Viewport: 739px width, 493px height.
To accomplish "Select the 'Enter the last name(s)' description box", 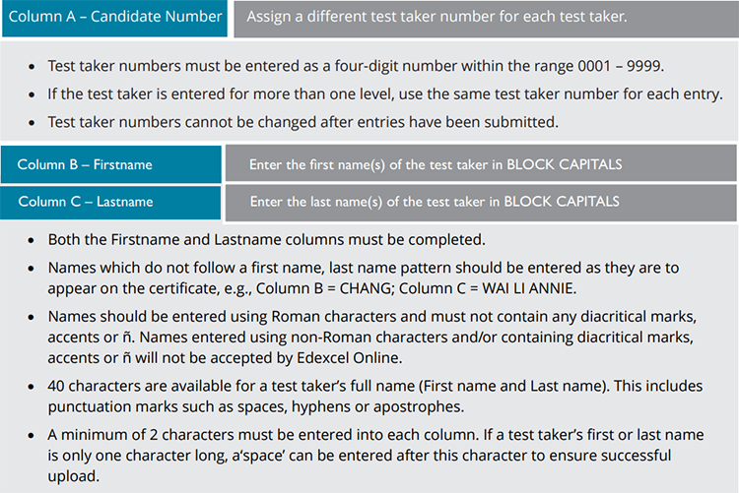I will pos(480,202).
